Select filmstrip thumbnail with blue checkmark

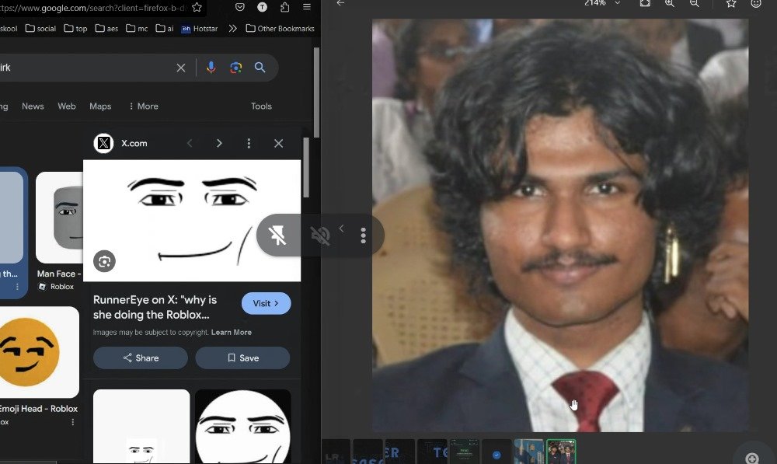497,452
